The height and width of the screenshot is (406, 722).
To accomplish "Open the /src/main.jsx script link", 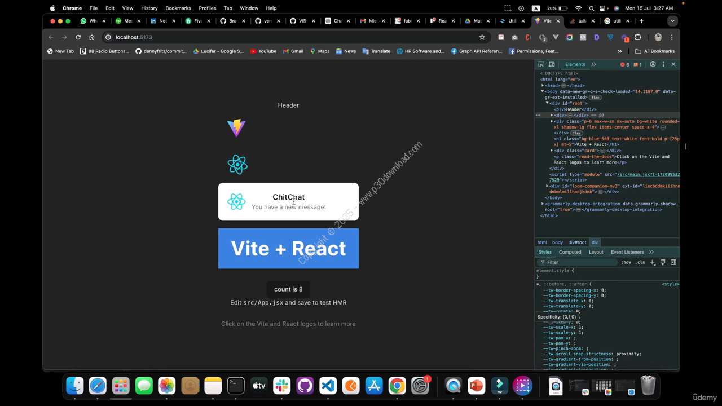I will click(648, 174).
